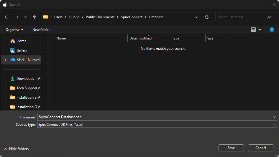The width and height of the screenshot is (279, 157).
Task: Expand the Save as type dropdown
Action: (x=275, y=125)
